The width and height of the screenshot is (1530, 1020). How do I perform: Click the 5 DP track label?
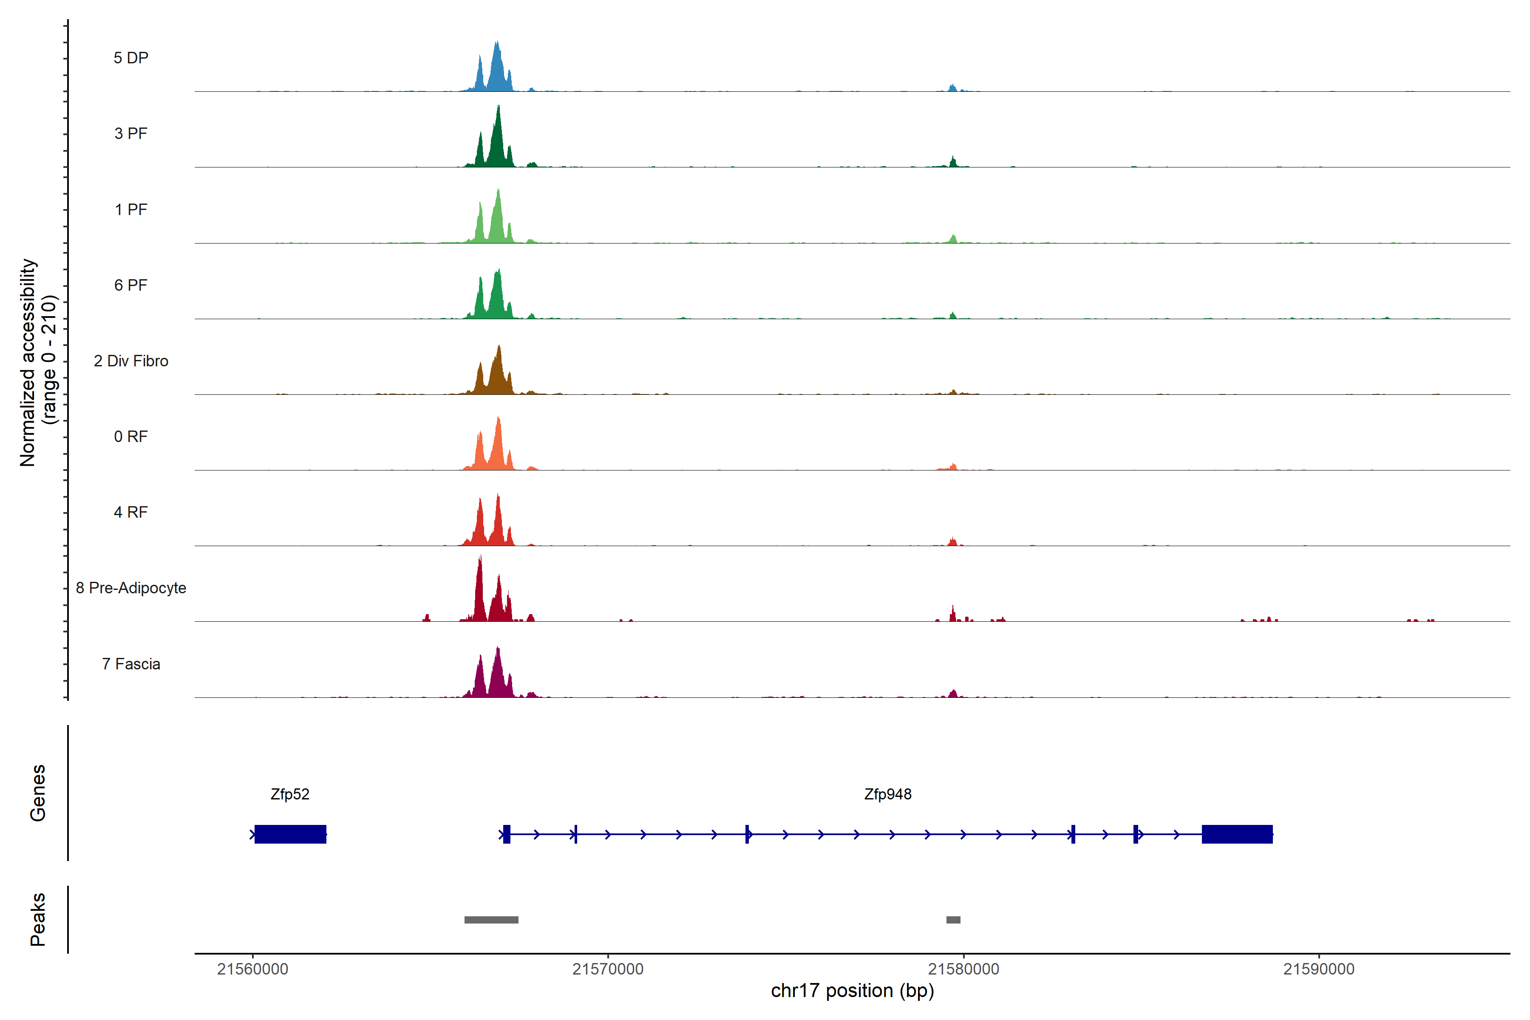point(131,58)
